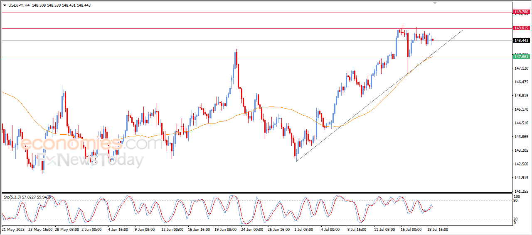Click the 9 Jun 08:00 time label
The image size is (532, 235).
click(x=145, y=229)
